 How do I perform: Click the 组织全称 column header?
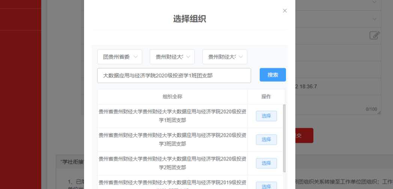(172, 97)
